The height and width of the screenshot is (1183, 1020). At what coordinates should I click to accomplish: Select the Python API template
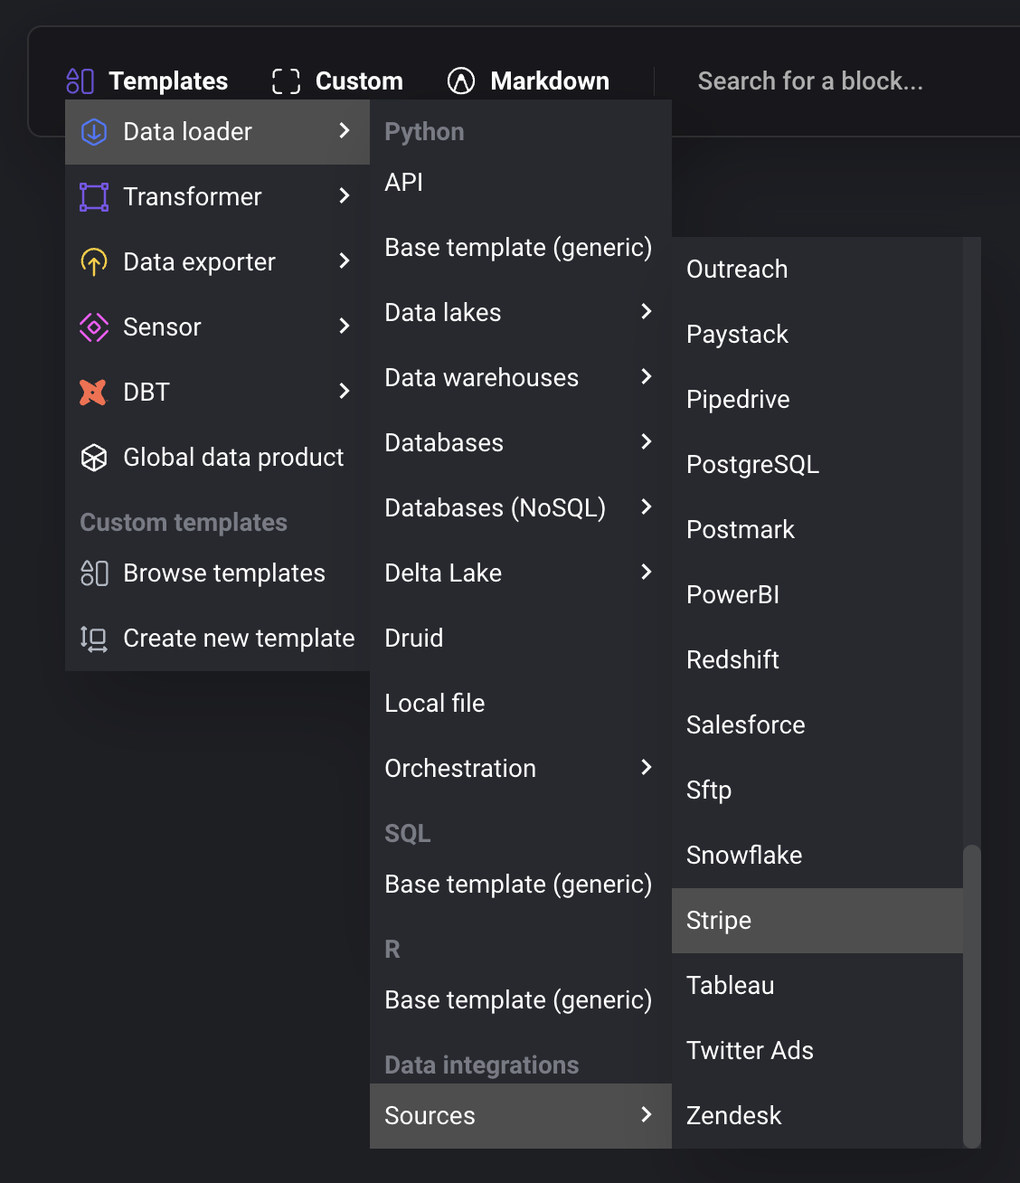pos(521,183)
